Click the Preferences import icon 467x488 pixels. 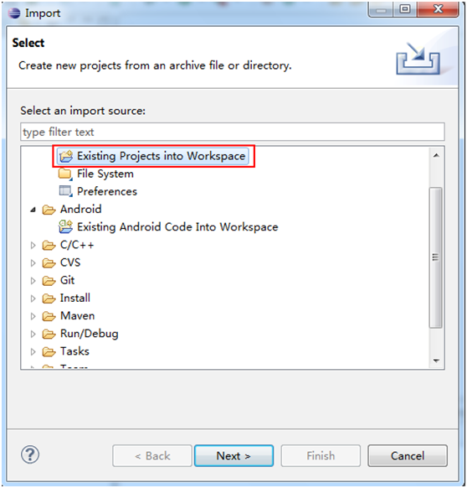(x=65, y=191)
